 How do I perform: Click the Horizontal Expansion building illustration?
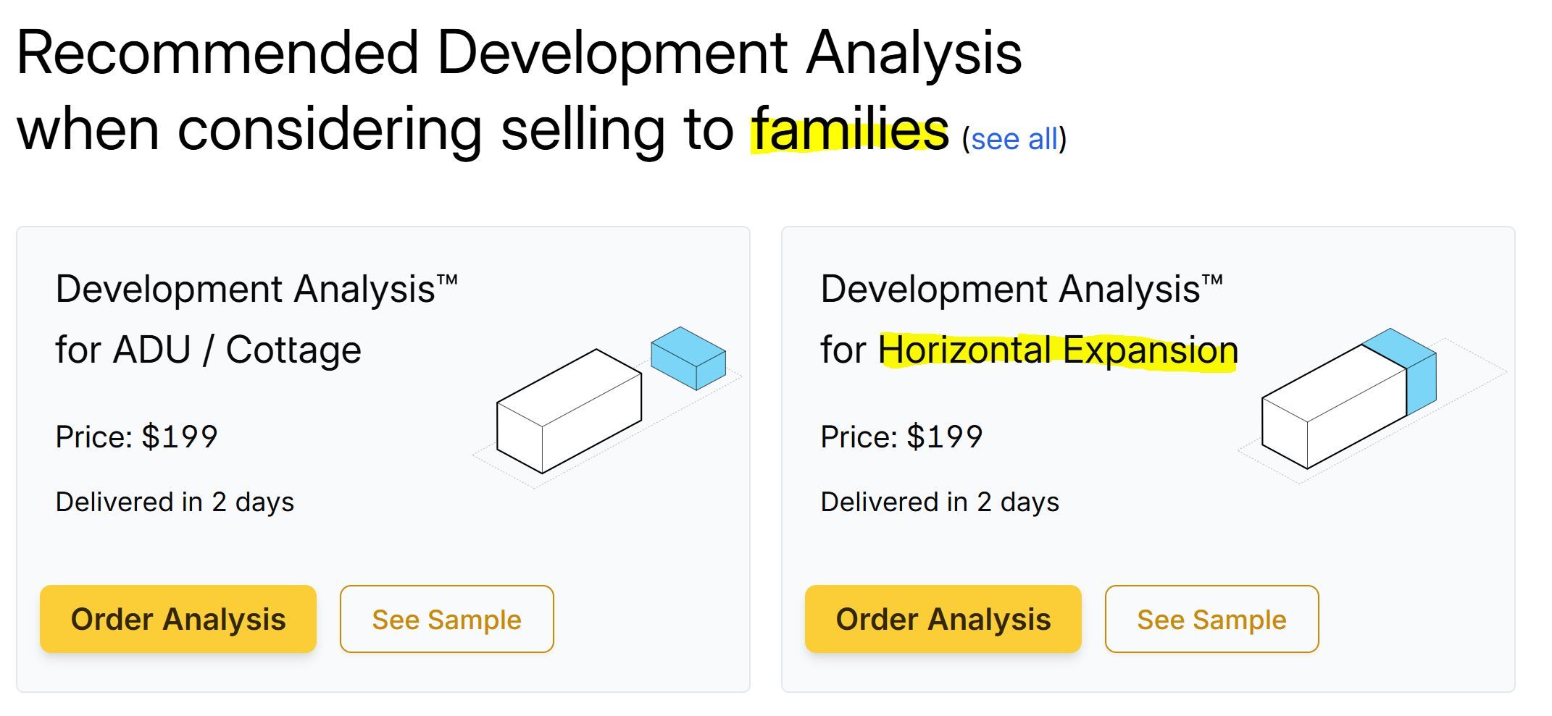pyautogui.click(x=1372, y=404)
